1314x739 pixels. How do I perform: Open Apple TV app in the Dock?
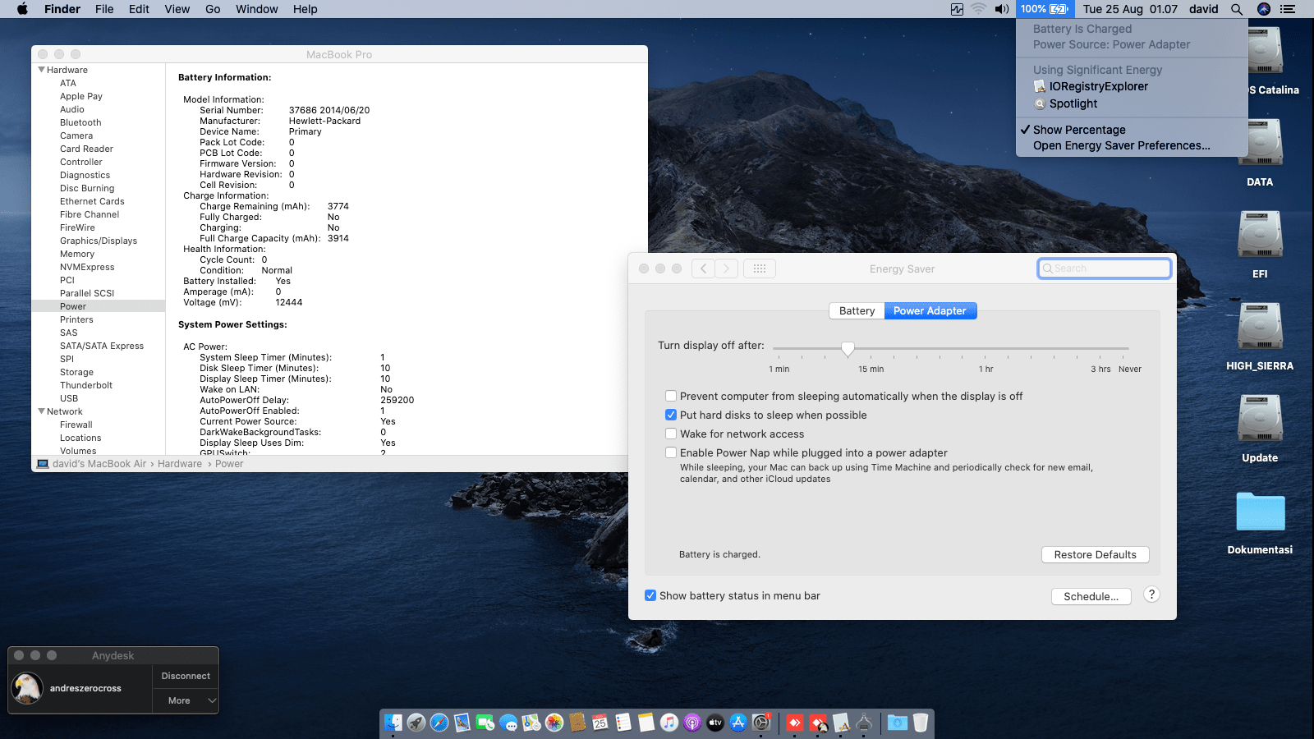(715, 723)
